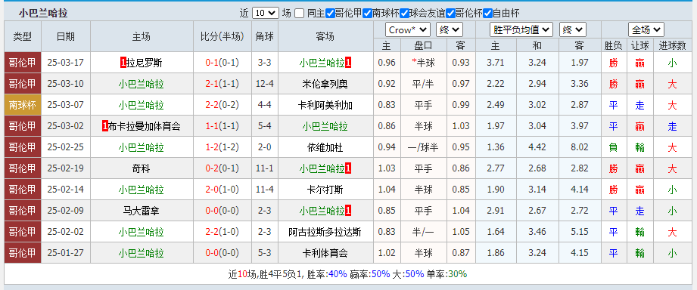Click date 25-02-09
Image resolution: width=697 pixels, height=290 pixels.
[66, 211]
